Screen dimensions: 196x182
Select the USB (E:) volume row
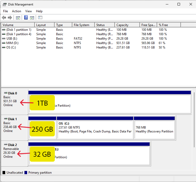point(91,39)
